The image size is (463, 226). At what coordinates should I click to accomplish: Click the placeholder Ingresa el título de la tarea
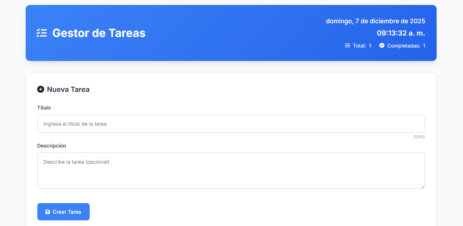[75, 124]
